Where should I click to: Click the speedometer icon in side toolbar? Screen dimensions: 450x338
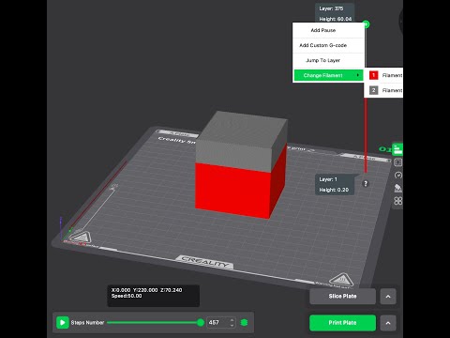pyautogui.click(x=398, y=176)
